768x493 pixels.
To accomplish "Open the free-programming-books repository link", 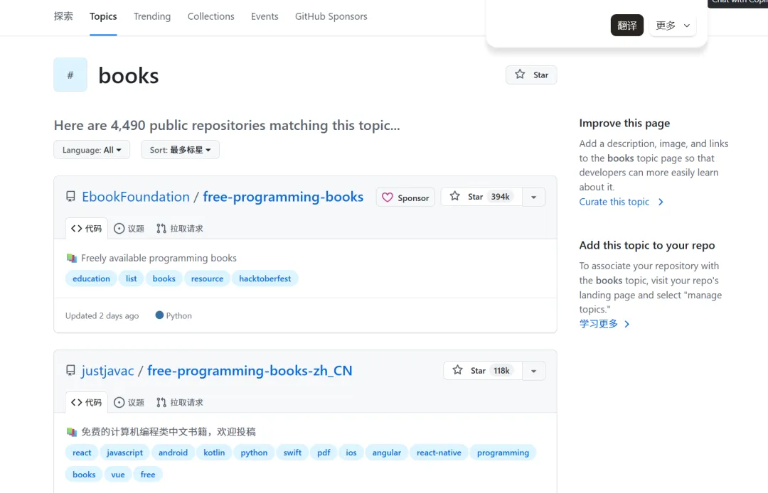I will tap(283, 197).
